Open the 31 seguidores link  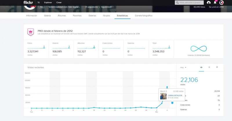[91, 6]
